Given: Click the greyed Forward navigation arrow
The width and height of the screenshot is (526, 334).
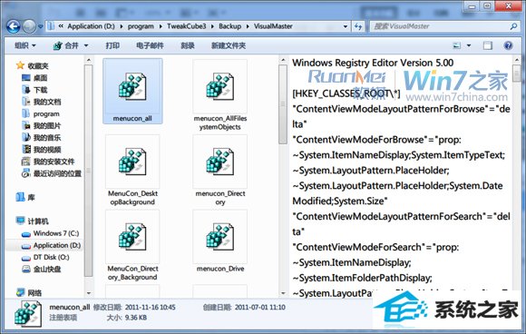Looking at the screenshot, I should coord(29,26).
